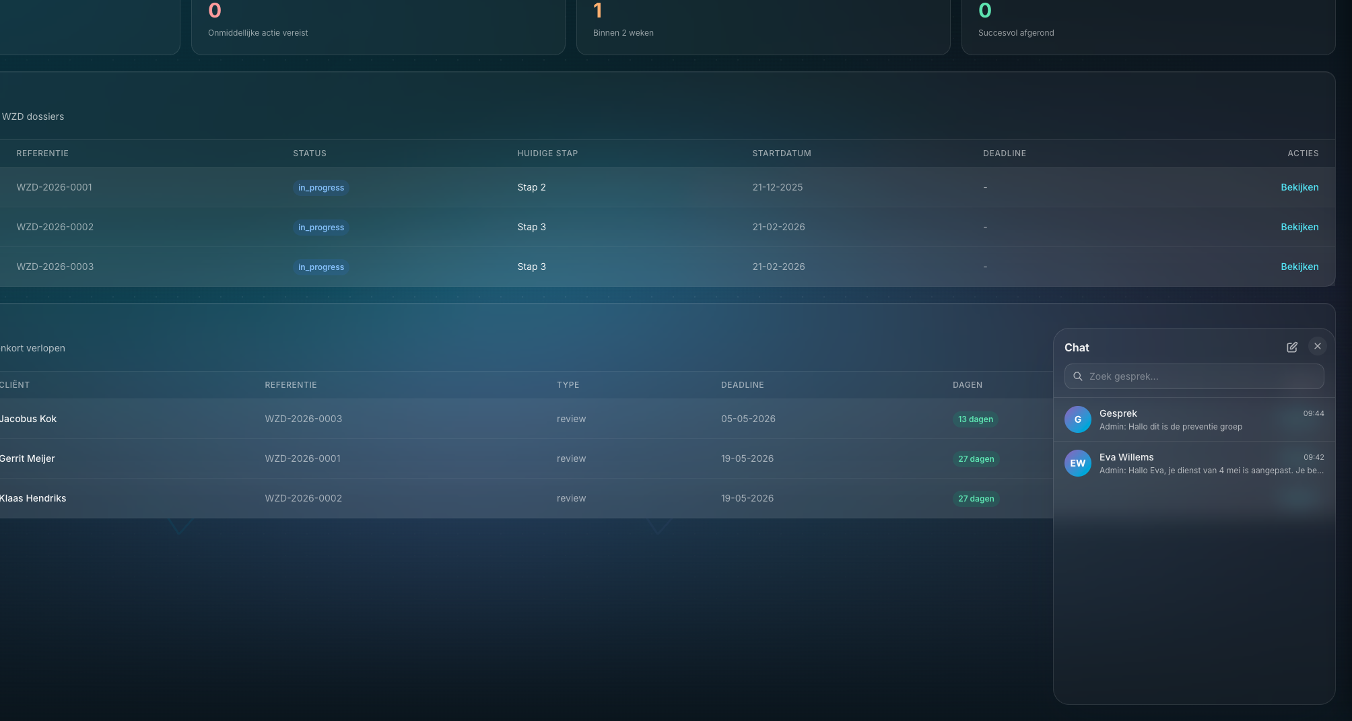Viewport: 1352px width, 721px height.
Task: Click the TYPE column header
Action: pyautogui.click(x=568, y=385)
